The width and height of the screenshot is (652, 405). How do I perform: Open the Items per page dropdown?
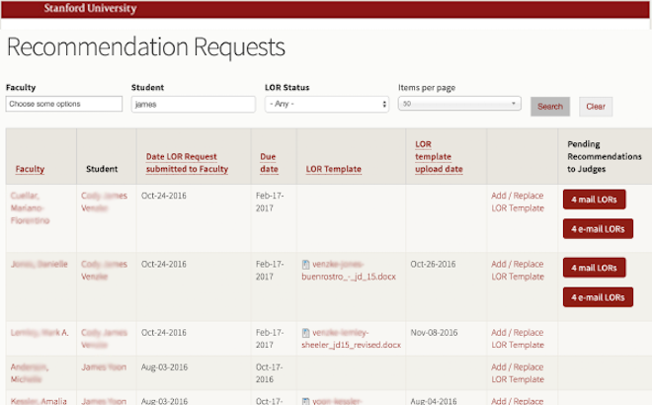[459, 104]
